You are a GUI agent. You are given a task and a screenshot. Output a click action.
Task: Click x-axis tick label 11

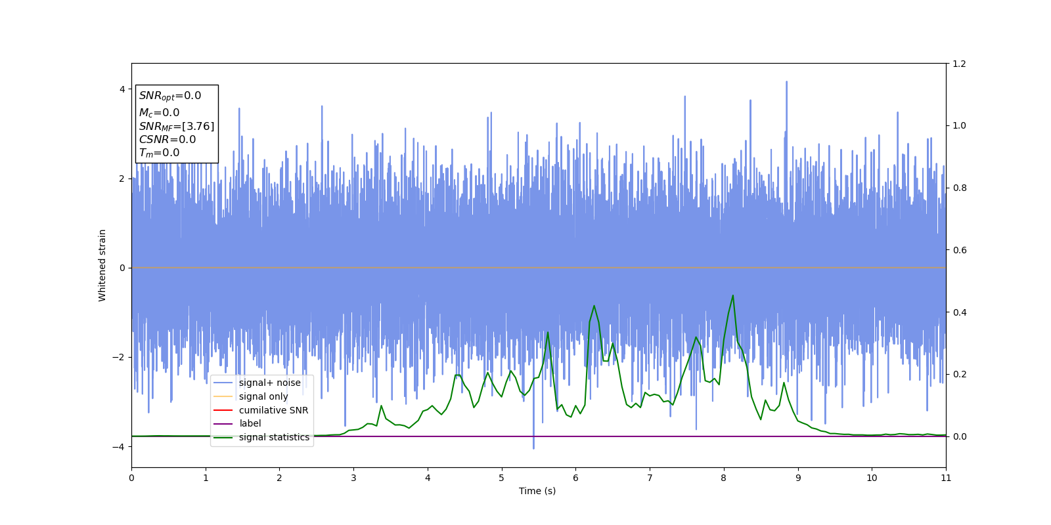coord(946,478)
